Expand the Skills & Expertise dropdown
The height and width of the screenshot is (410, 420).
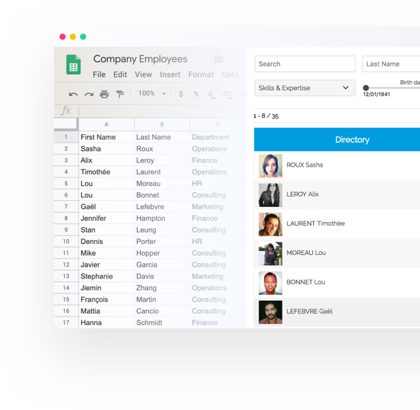(305, 88)
